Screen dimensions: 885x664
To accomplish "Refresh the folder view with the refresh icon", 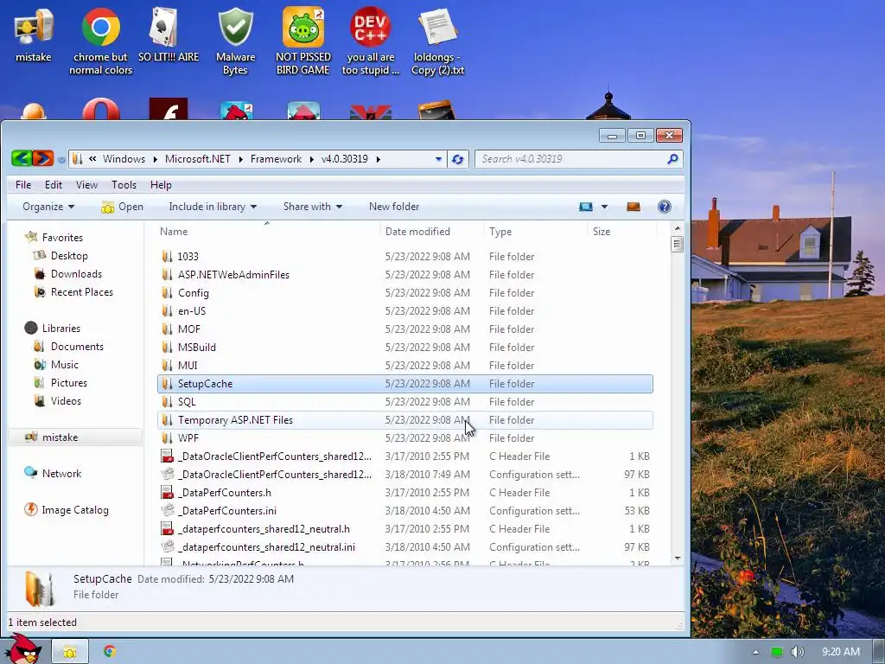I will [458, 159].
